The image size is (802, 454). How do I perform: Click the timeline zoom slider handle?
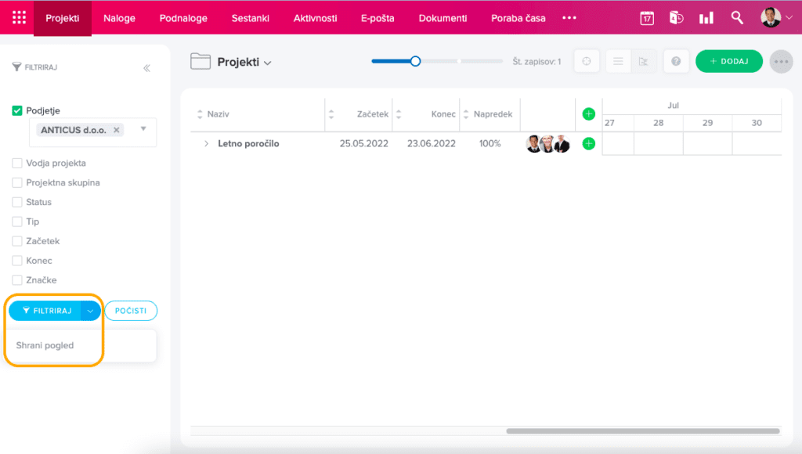(x=416, y=61)
